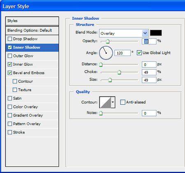Toggle Use Global Light checkbox
This screenshot has width=185, height=173.
tap(139, 53)
